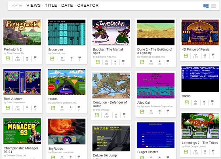Click the floppy disk icon for Centurion
The width and height of the screenshot is (221, 159).
click(97, 115)
